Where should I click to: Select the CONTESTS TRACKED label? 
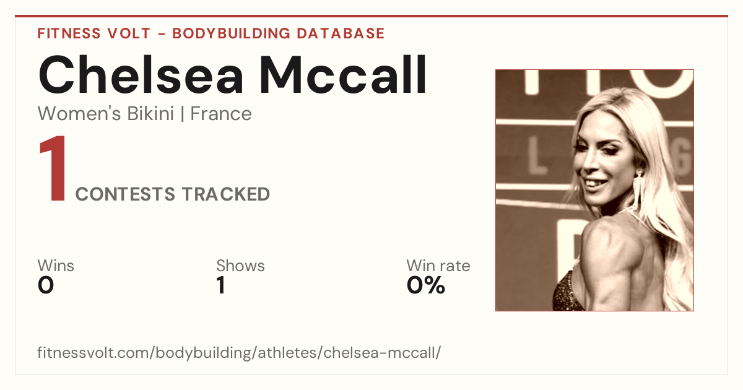pyautogui.click(x=173, y=194)
